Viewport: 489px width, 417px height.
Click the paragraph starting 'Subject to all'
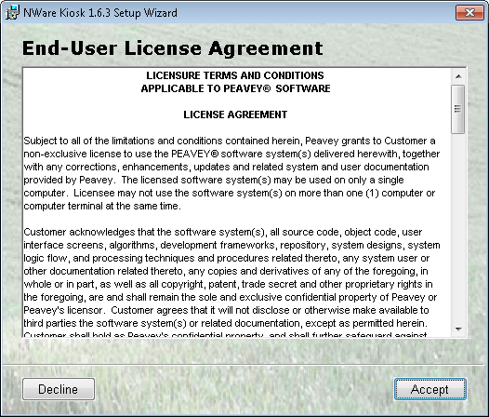coord(231,173)
